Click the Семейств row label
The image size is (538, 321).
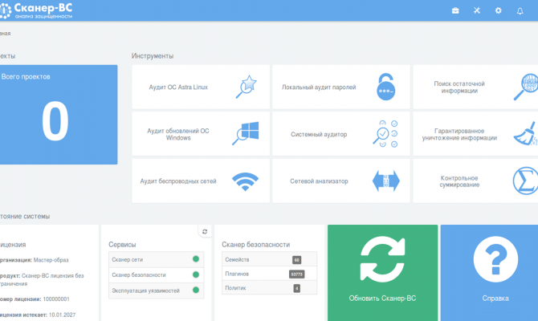click(237, 260)
